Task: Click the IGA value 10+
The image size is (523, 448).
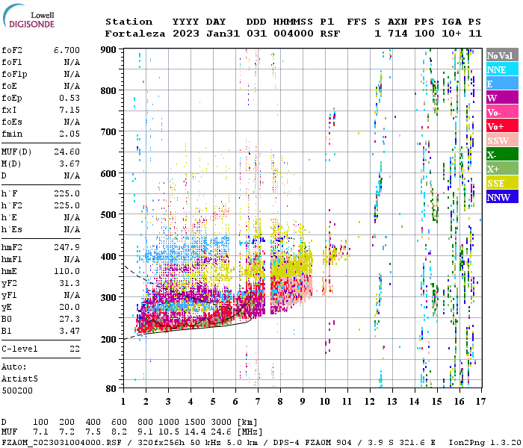Action: [x=451, y=34]
